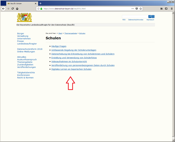Open the Unternehmen navigation item
Viewport: 175px width, 142px height.
click(x=24, y=39)
